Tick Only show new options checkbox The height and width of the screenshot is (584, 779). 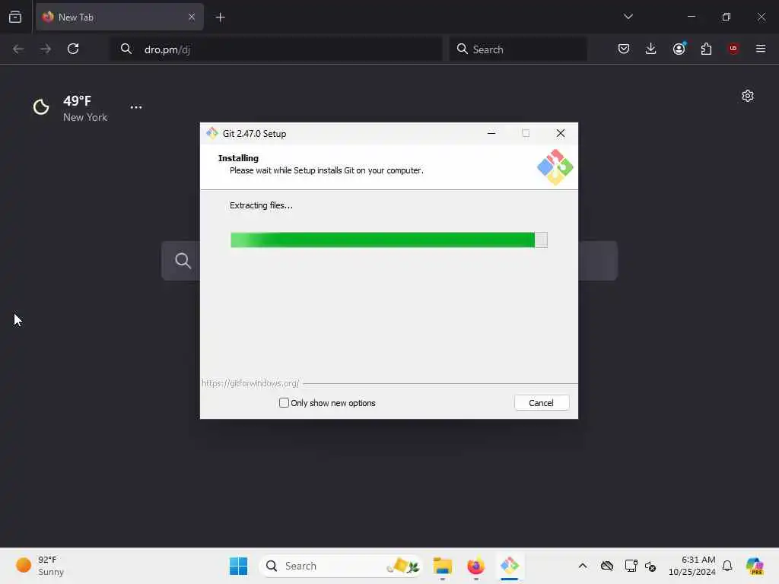click(x=284, y=403)
